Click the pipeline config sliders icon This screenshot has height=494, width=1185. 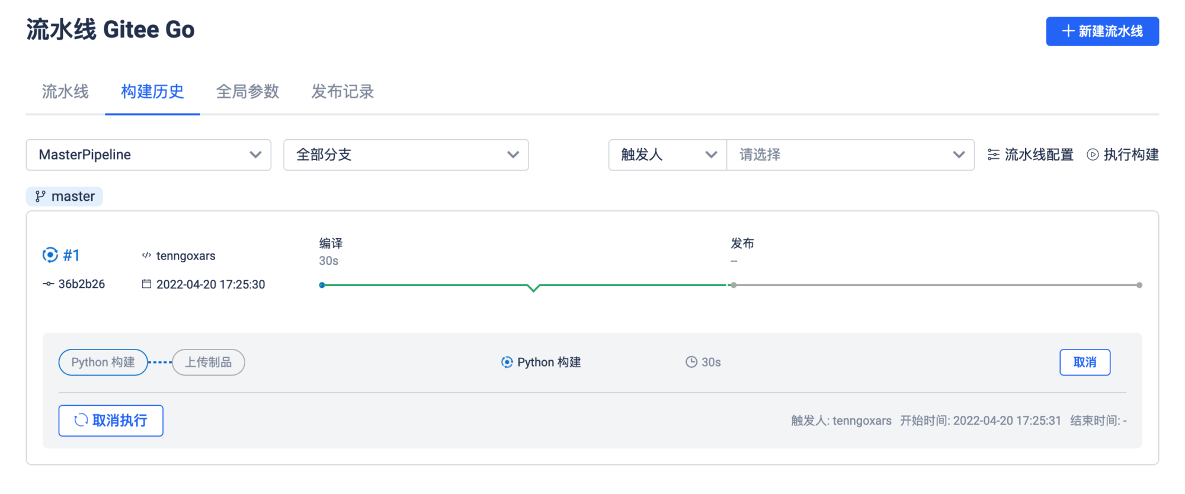point(994,155)
